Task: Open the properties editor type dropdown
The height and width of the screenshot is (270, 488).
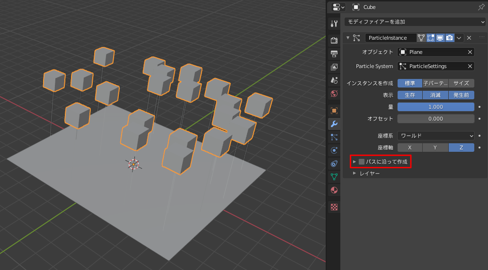Action: click(x=338, y=7)
